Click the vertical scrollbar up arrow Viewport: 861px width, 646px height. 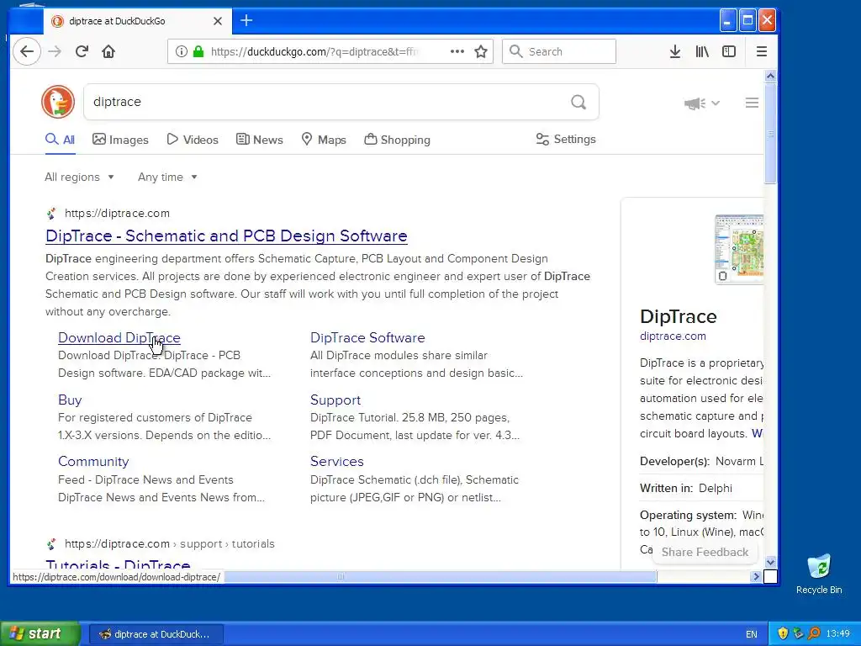[x=770, y=76]
